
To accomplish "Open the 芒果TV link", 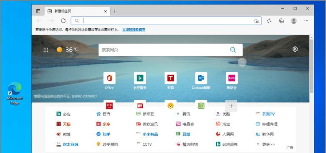I will tap(265, 114).
